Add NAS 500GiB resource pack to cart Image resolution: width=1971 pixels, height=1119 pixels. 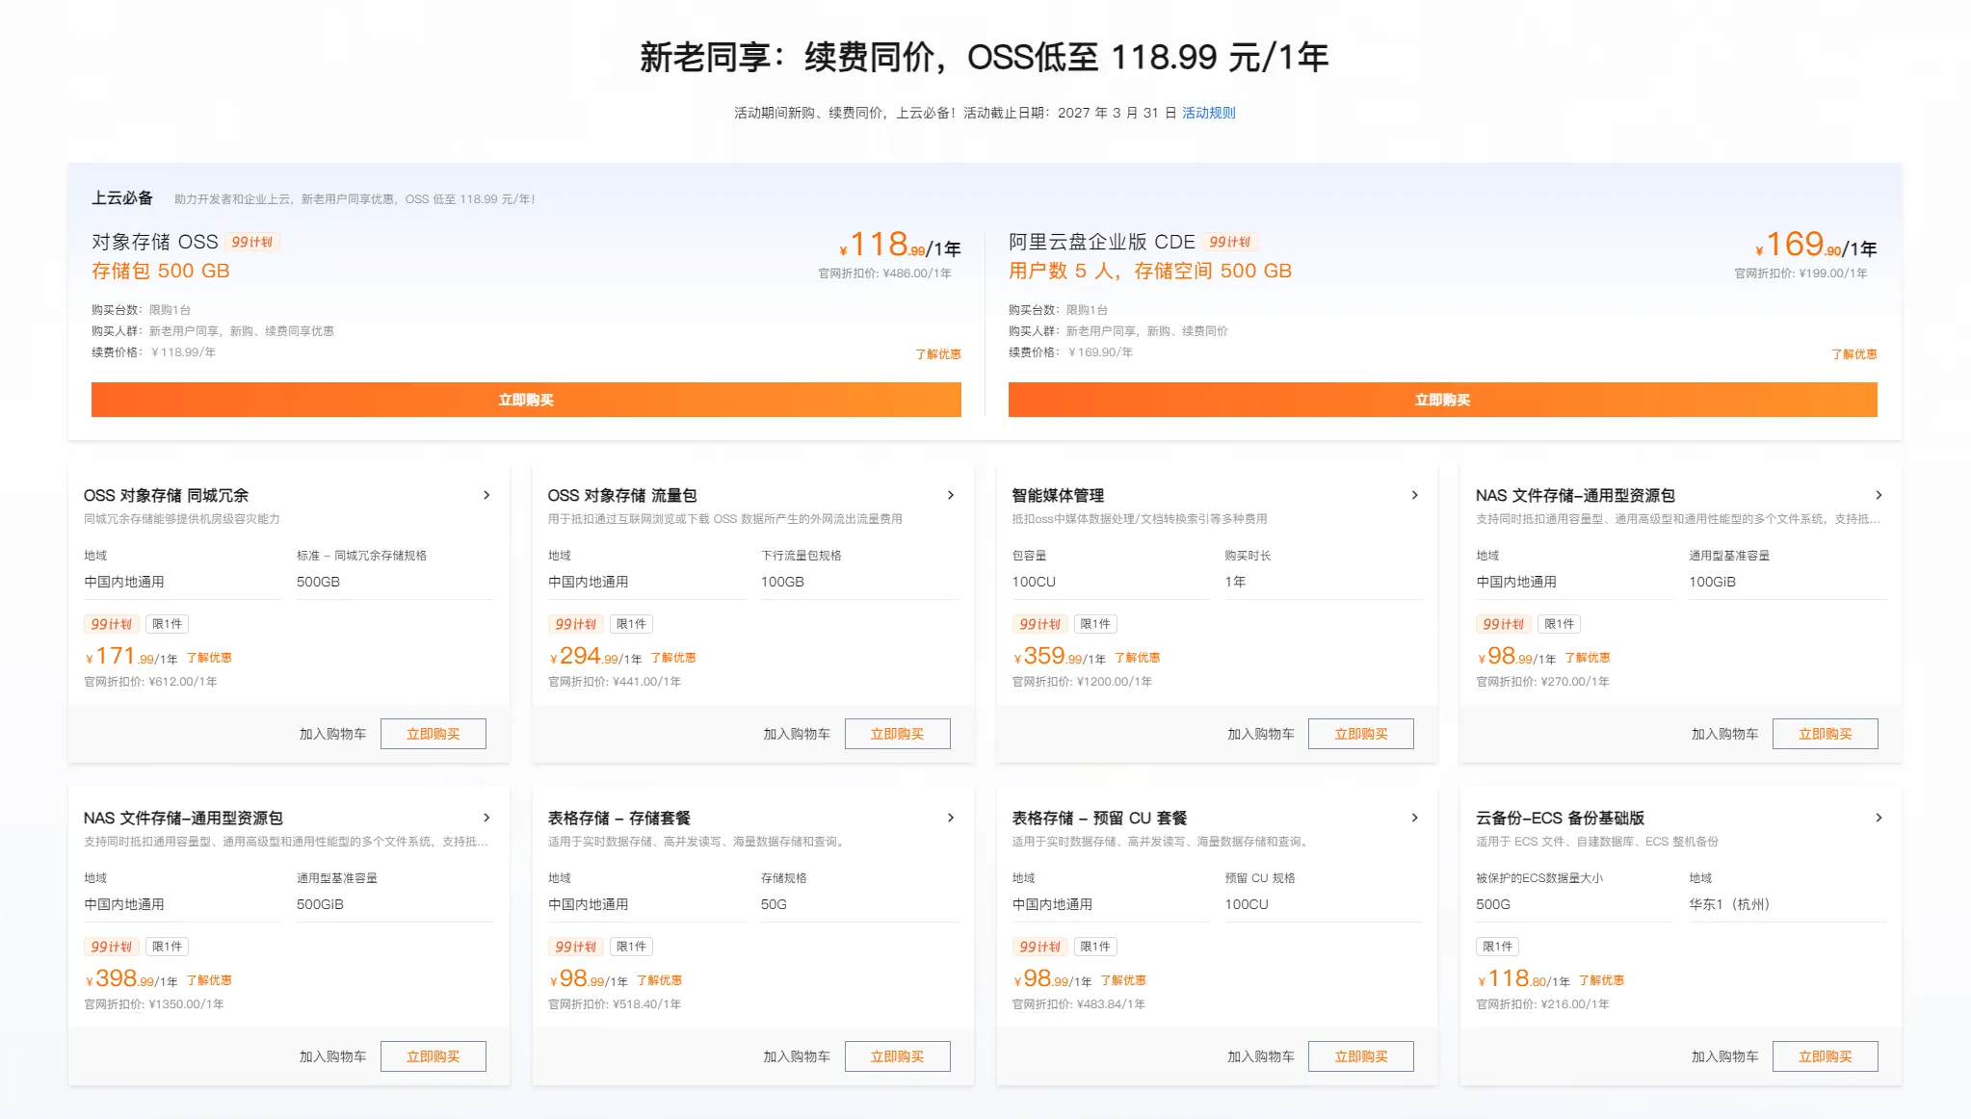point(332,1056)
